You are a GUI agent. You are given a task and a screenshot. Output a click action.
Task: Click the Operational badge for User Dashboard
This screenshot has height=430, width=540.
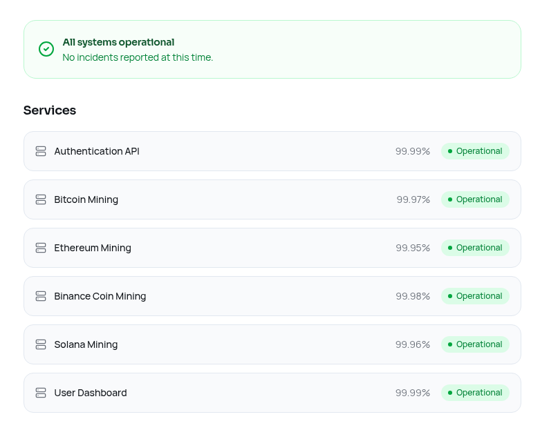(475, 393)
